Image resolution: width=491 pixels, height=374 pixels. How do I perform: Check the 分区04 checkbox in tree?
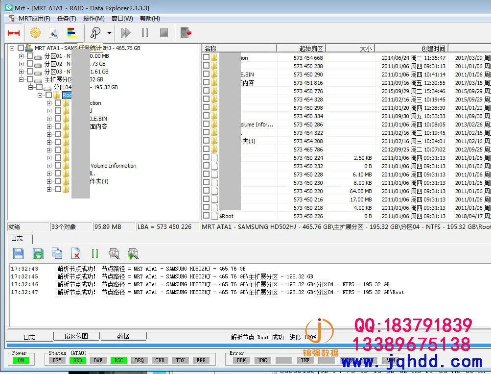tap(40, 87)
